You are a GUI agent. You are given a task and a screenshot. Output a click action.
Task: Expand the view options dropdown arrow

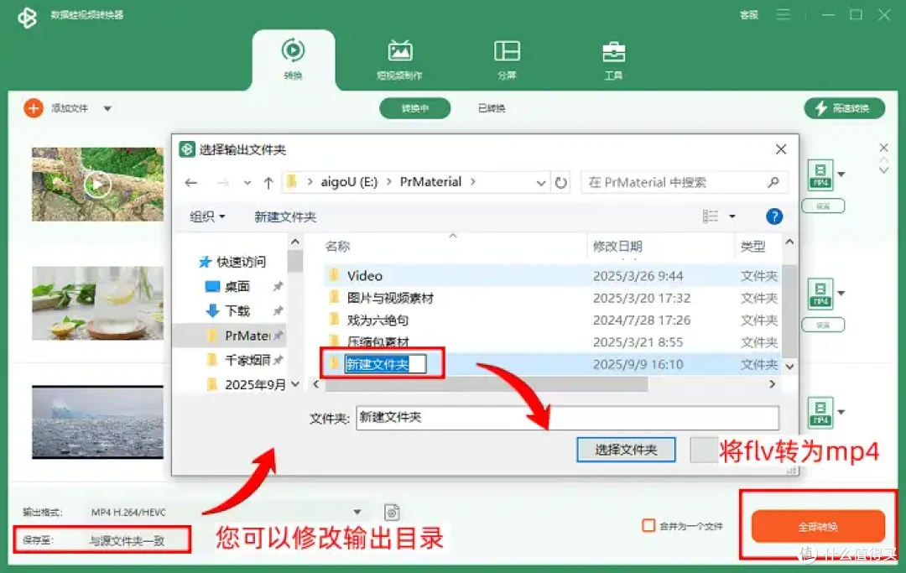[x=732, y=216]
